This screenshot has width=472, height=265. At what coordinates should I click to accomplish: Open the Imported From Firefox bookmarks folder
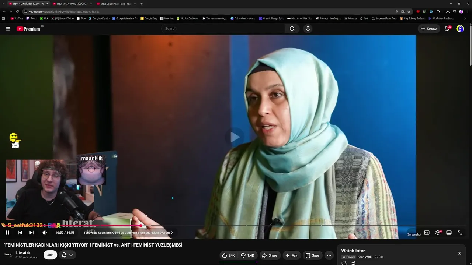[x=385, y=18]
